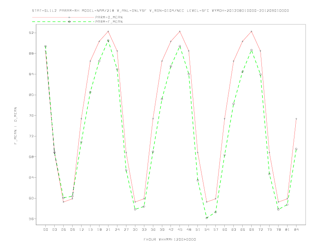Click the x-axis label 00
Screen dimensions: 323x250
[x=46, y=230]
